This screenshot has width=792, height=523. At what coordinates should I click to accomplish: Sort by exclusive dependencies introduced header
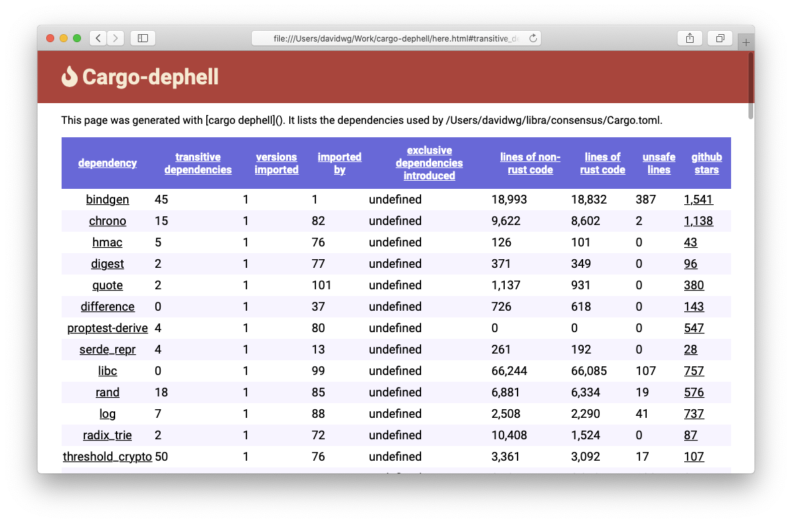click(x=429, y=163)
